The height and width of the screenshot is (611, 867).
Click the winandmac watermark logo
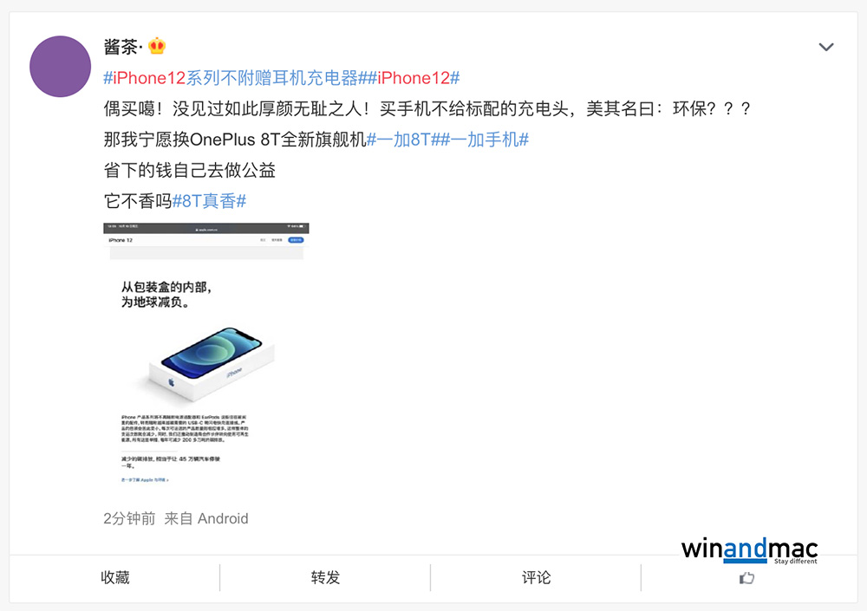point(749,550)
